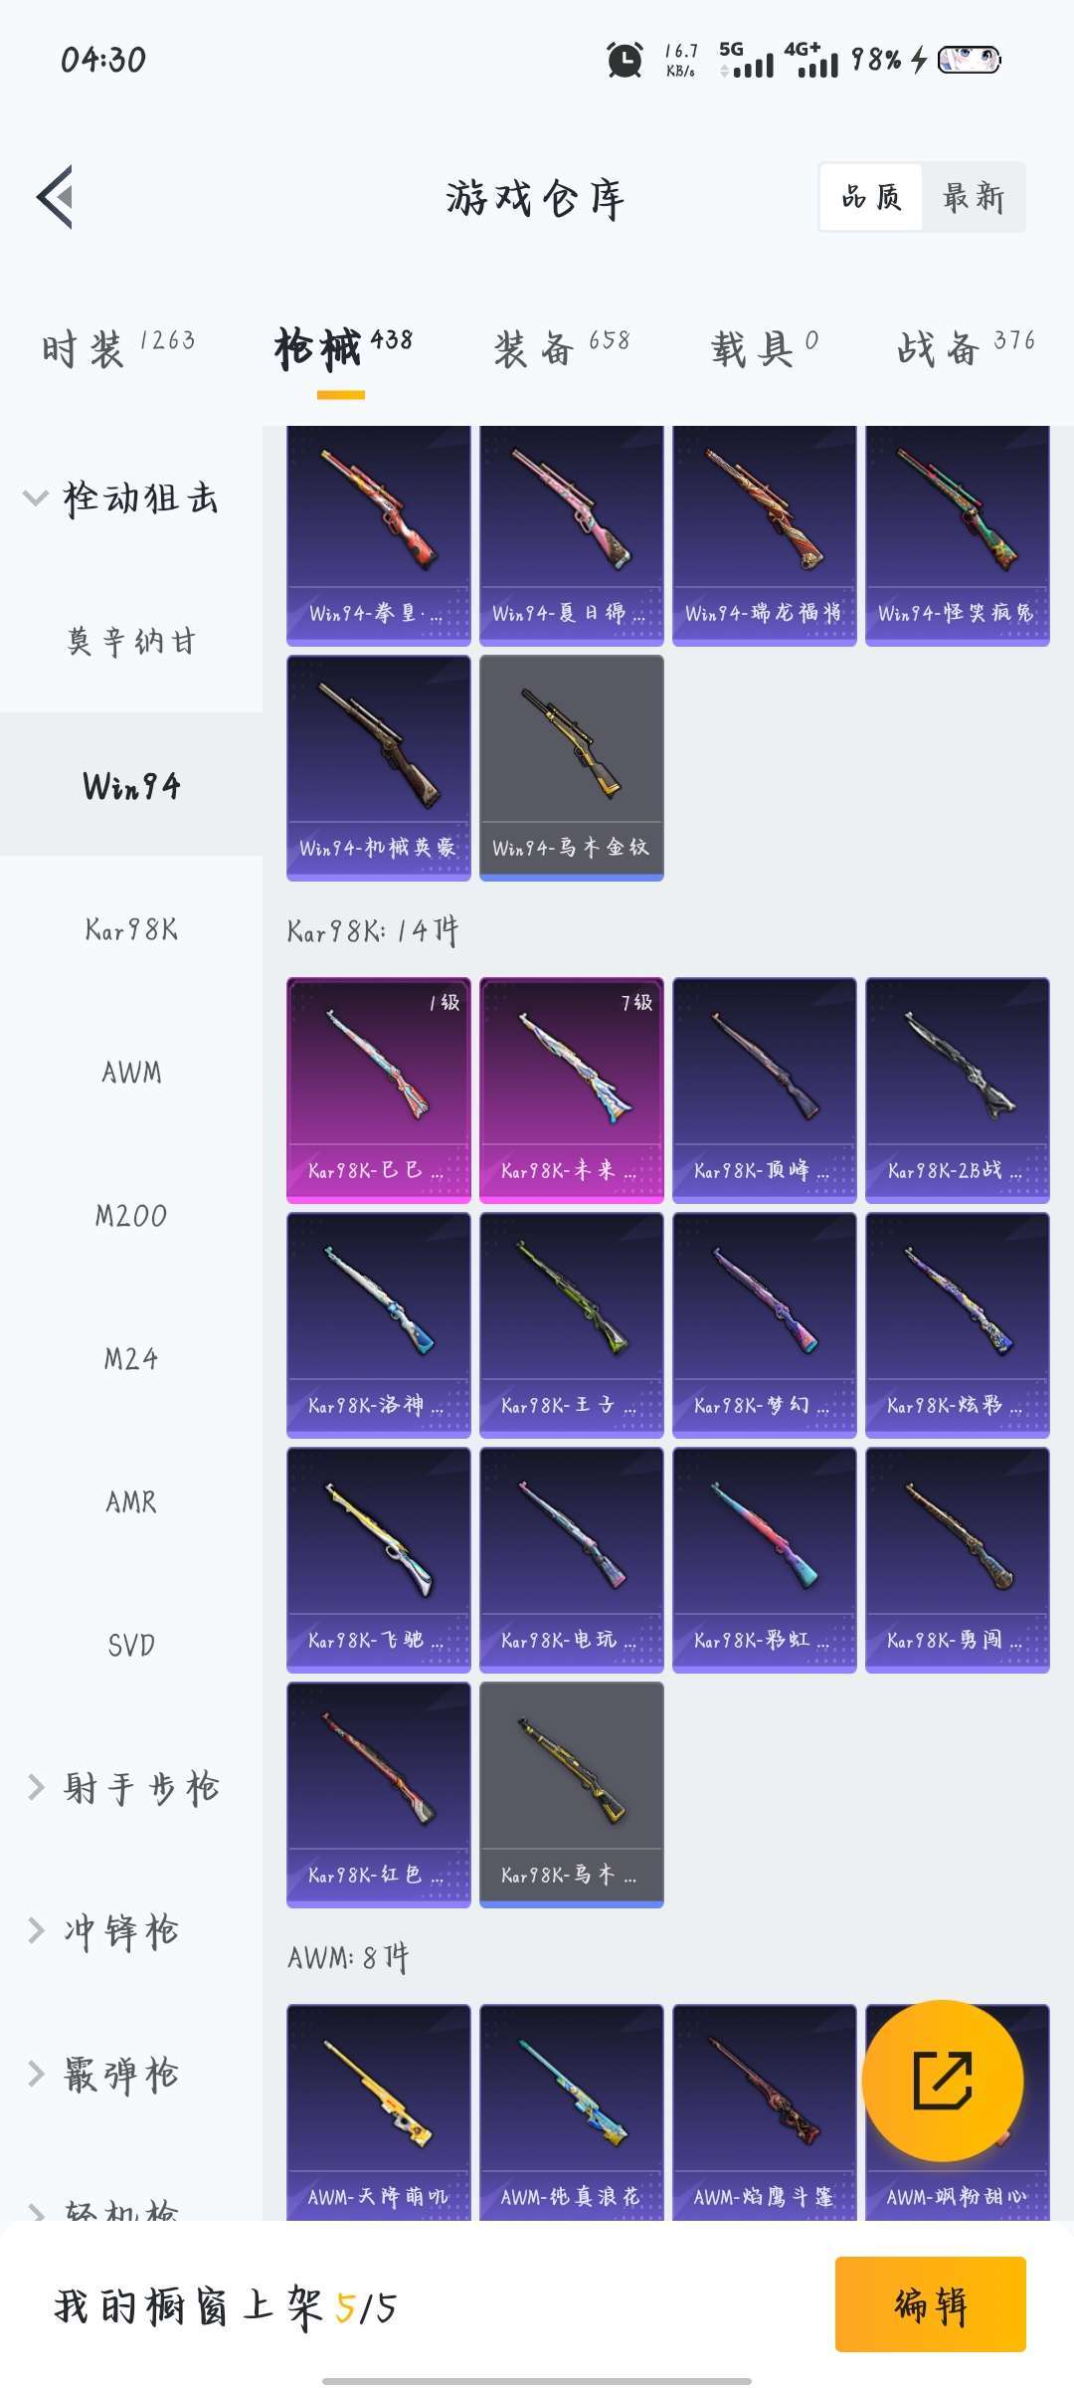Select the Win94-乌木金纹 gun thumbnail
This screenshot has width=1074, height=2388.
[571, 767]
